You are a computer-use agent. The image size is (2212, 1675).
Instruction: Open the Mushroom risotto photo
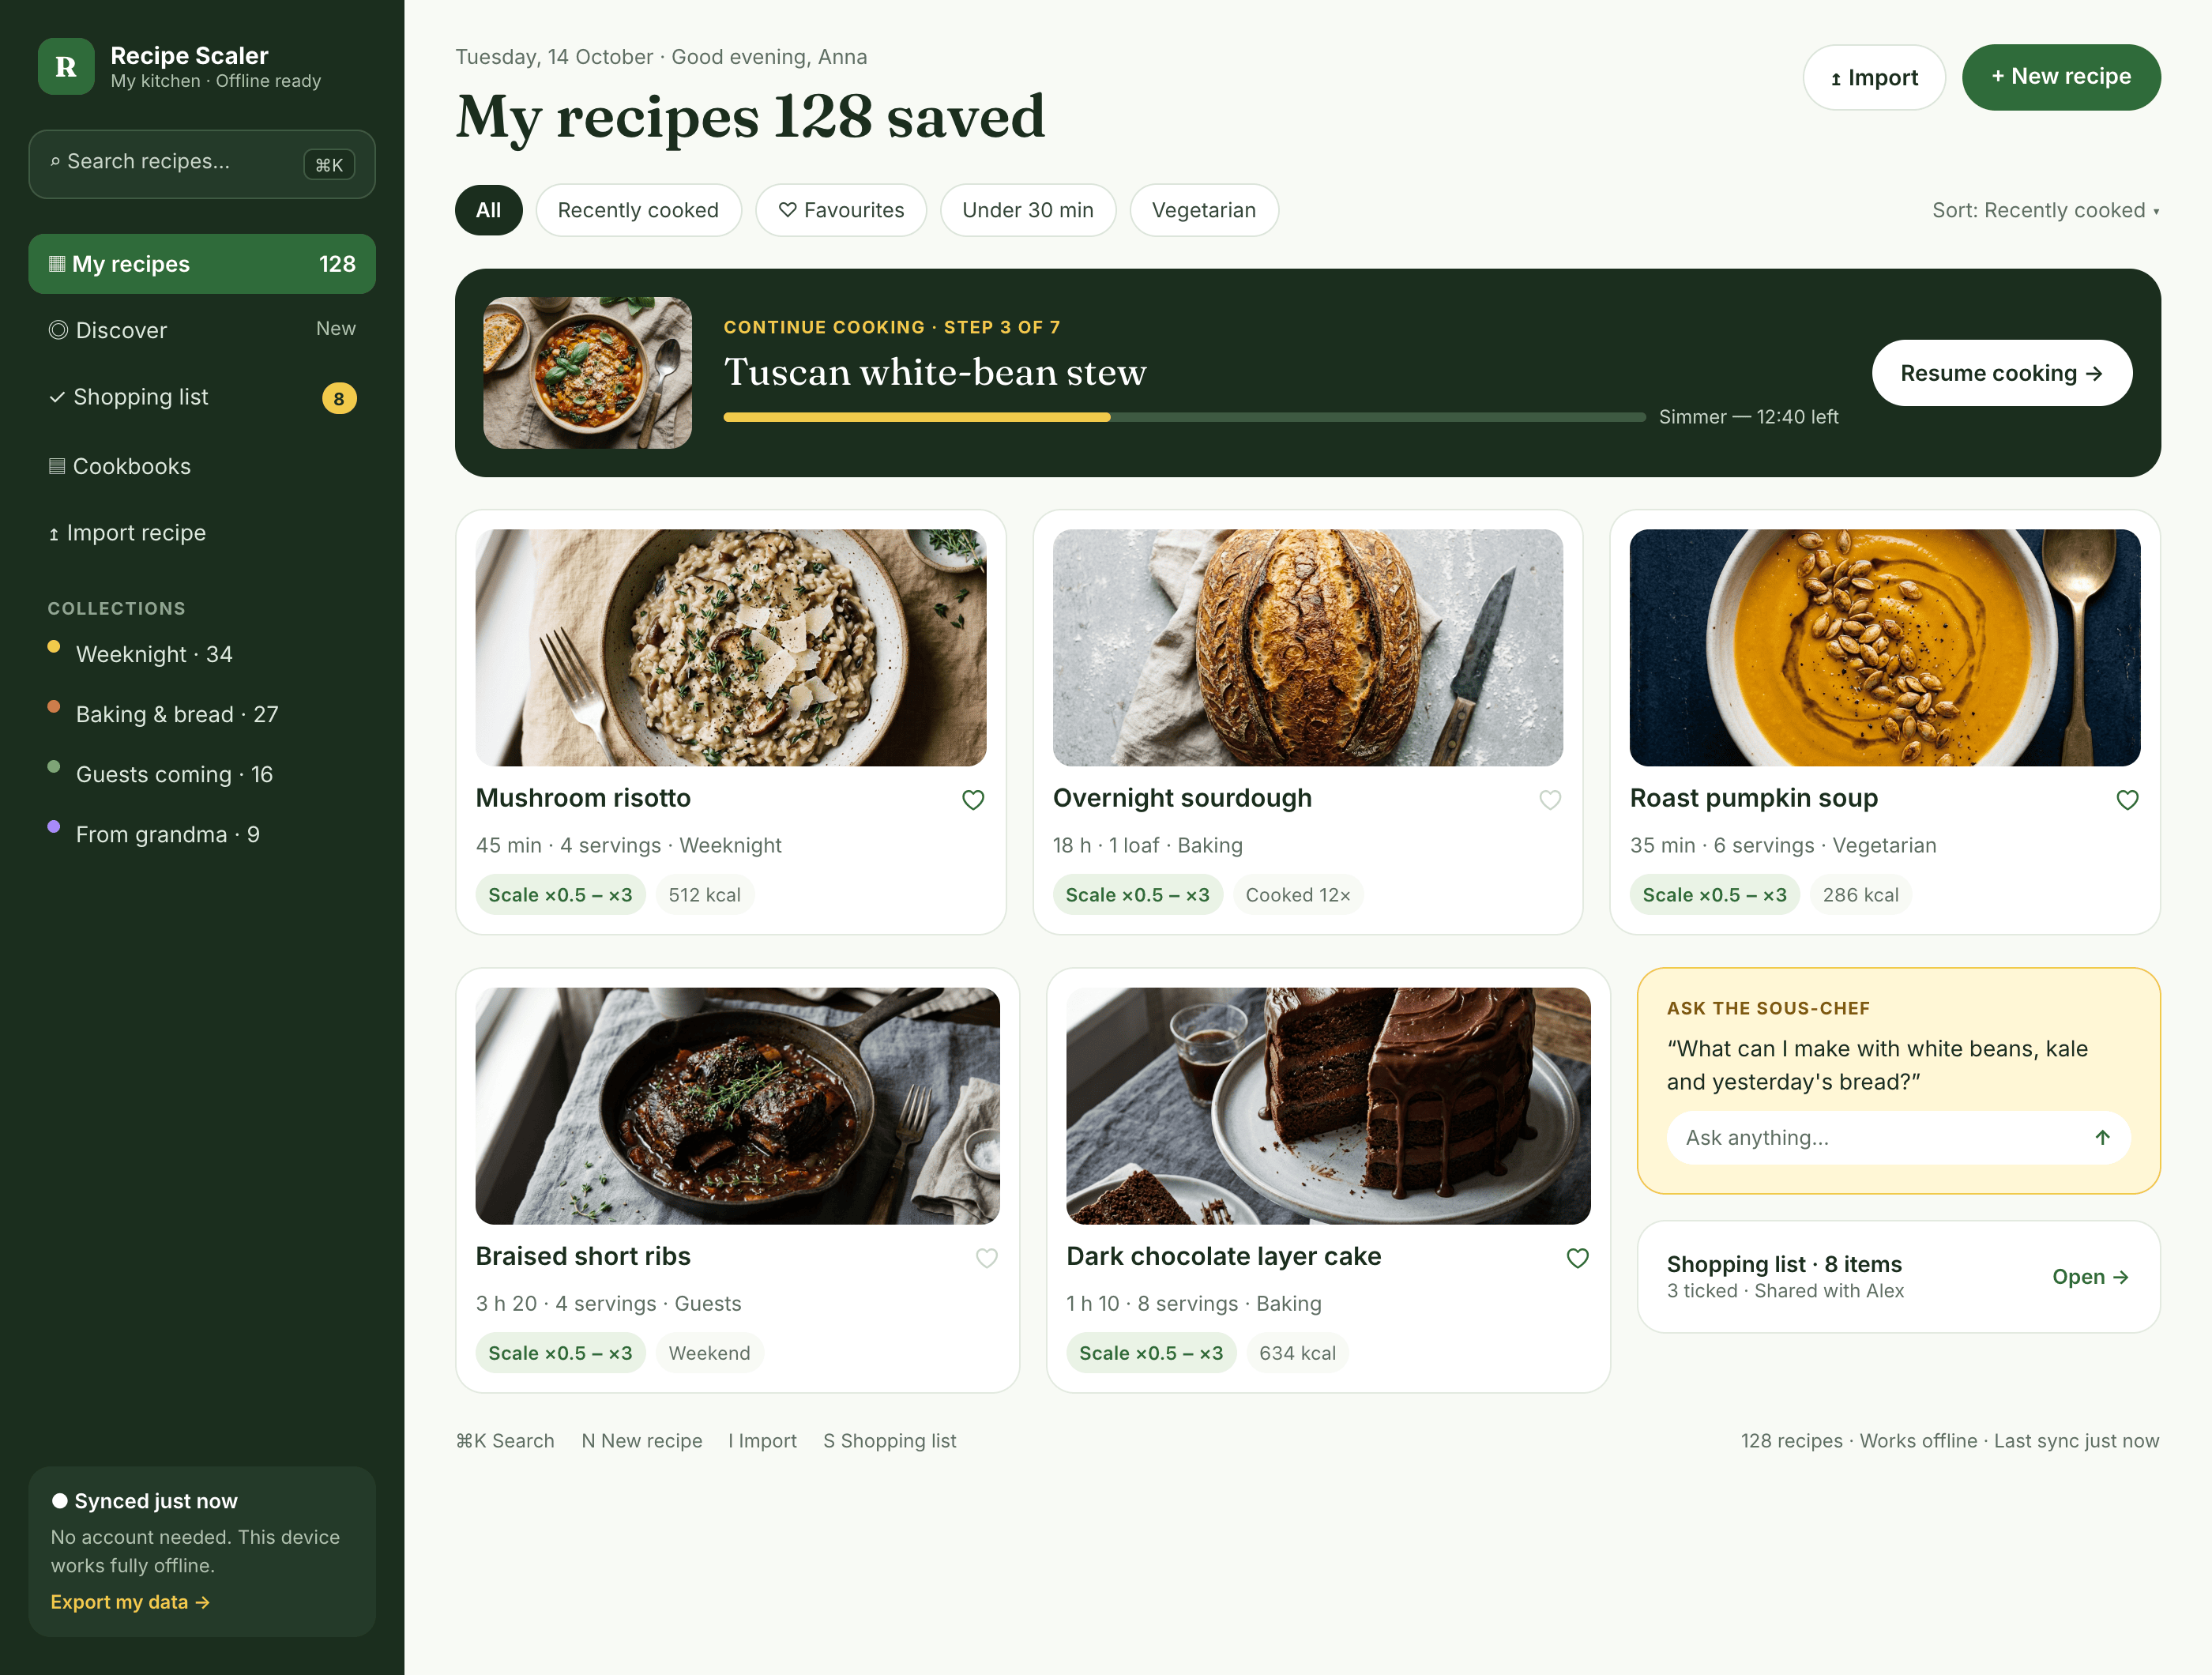(x=731, y=648)
